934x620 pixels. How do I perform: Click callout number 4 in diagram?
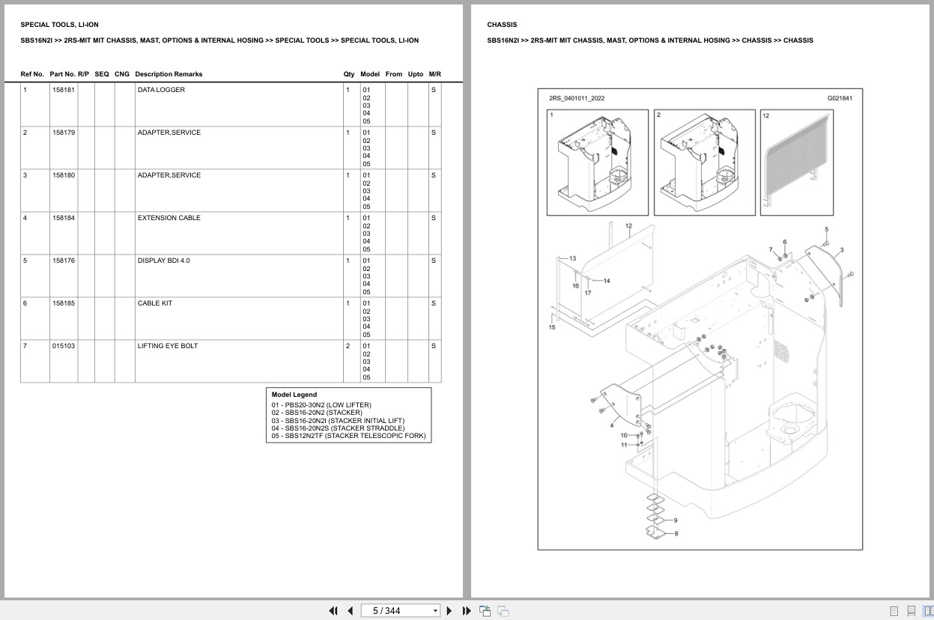click(612, 425)
